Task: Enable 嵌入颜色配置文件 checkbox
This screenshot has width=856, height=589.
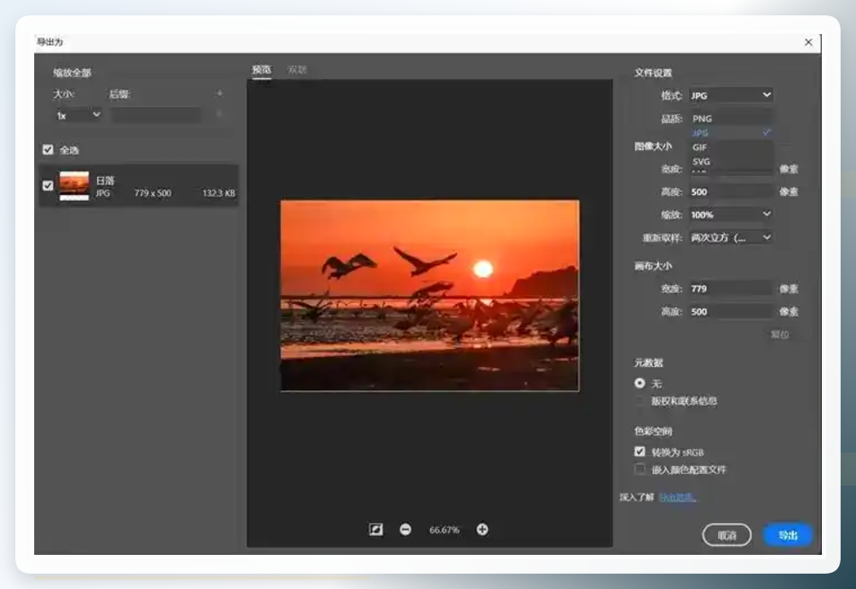Action: pos(640,469)
